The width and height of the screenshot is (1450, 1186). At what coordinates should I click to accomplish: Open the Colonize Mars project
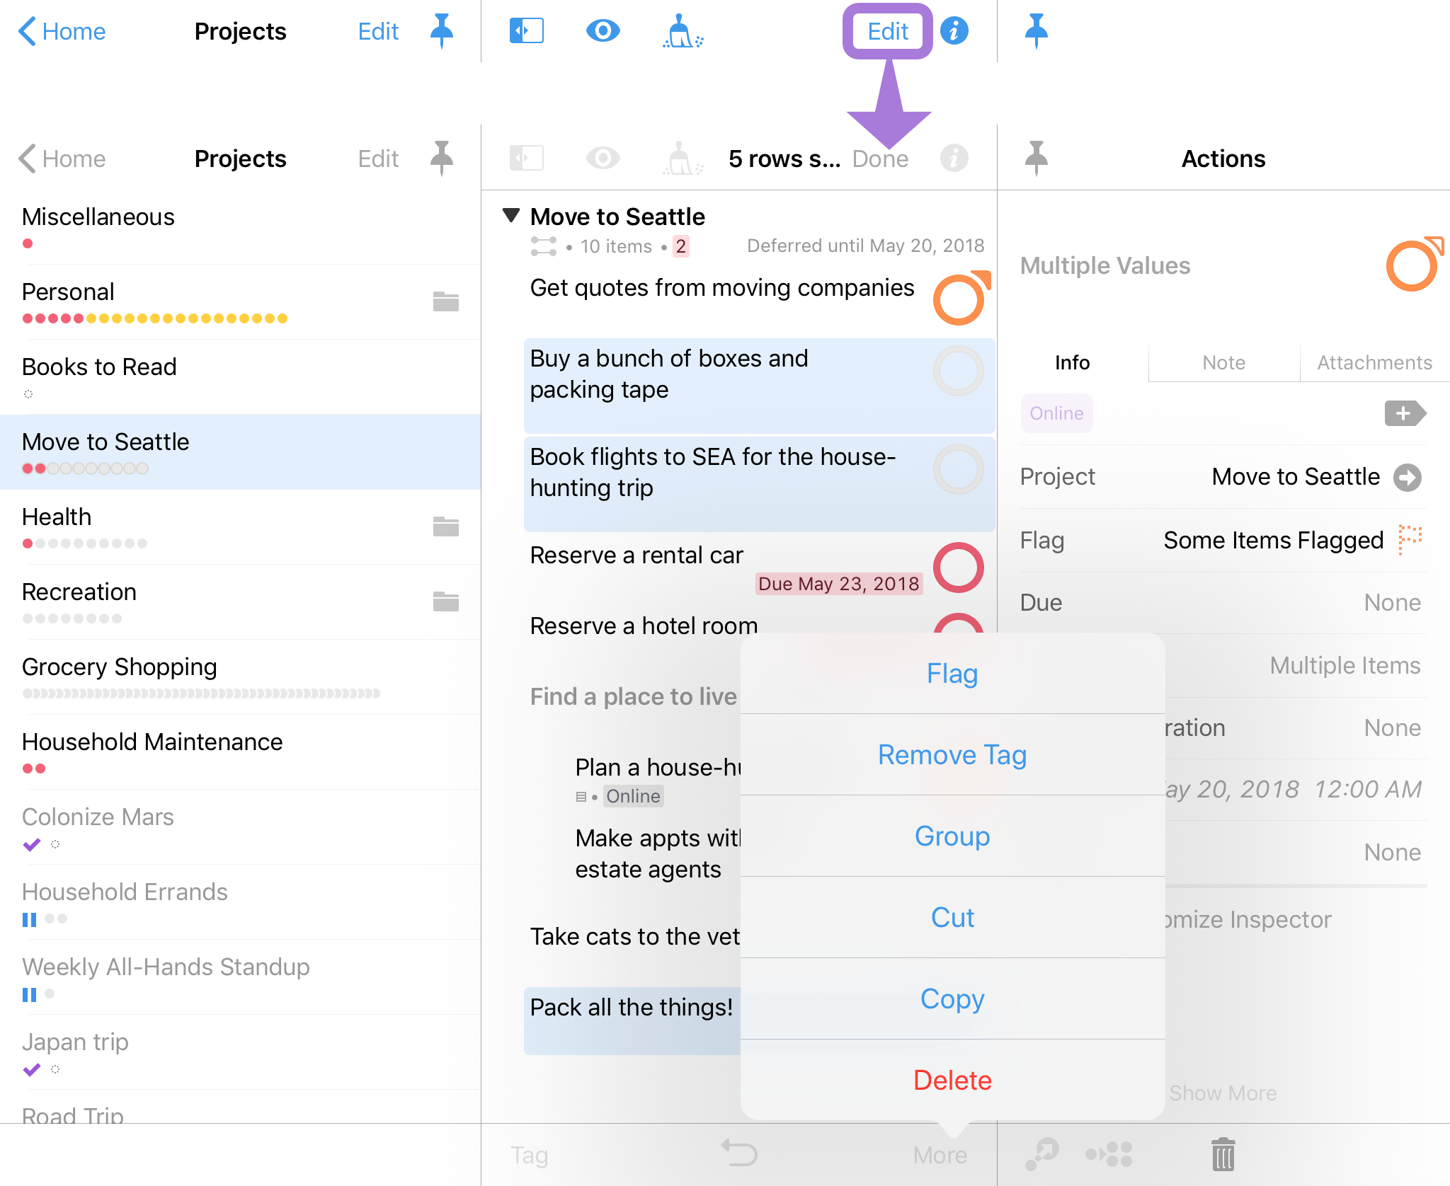point(241,827)
